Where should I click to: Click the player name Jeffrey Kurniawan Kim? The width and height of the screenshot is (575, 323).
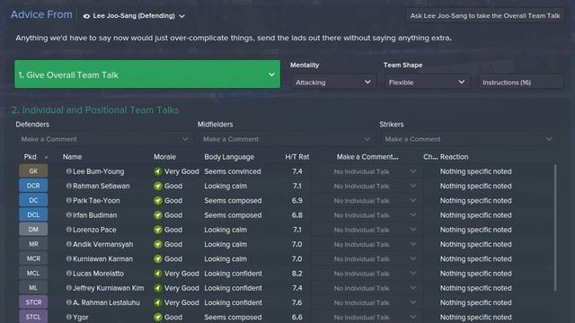108,288
